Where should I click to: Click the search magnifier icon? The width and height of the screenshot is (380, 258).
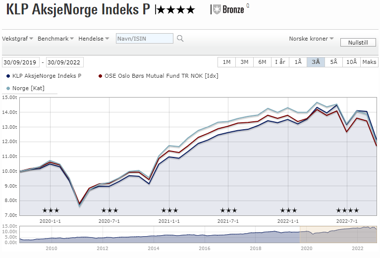180,38
